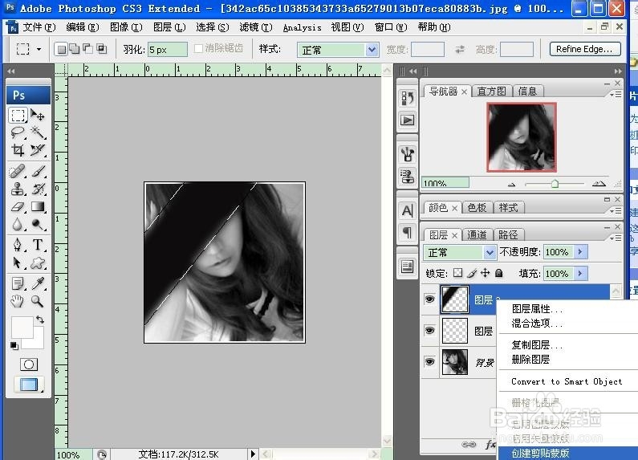Reset default foreground and background colors
Screen dimensions: 638x460
tap(14, 346)
